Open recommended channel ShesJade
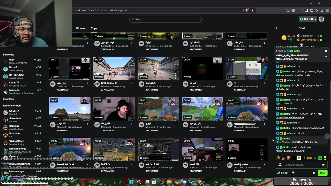 point(22,120)
